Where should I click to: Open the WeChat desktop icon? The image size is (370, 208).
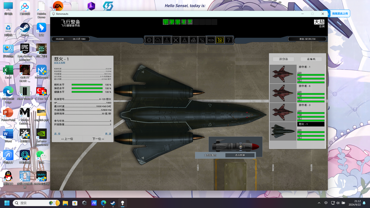click(x=41, y=157)
